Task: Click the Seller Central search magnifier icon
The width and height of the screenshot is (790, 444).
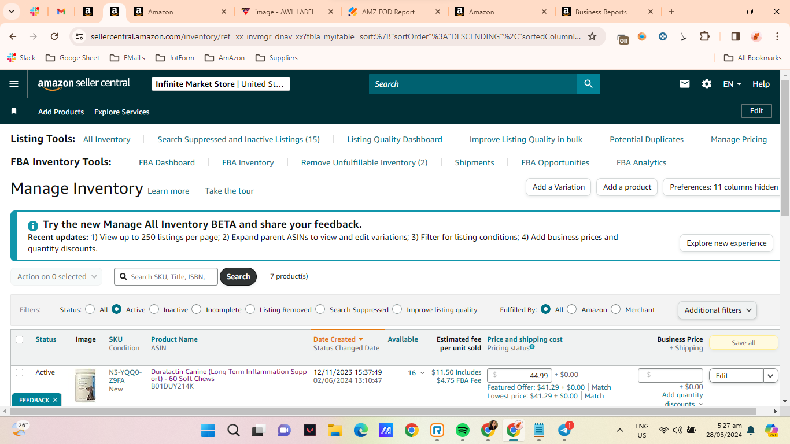Action: [588, 84]
